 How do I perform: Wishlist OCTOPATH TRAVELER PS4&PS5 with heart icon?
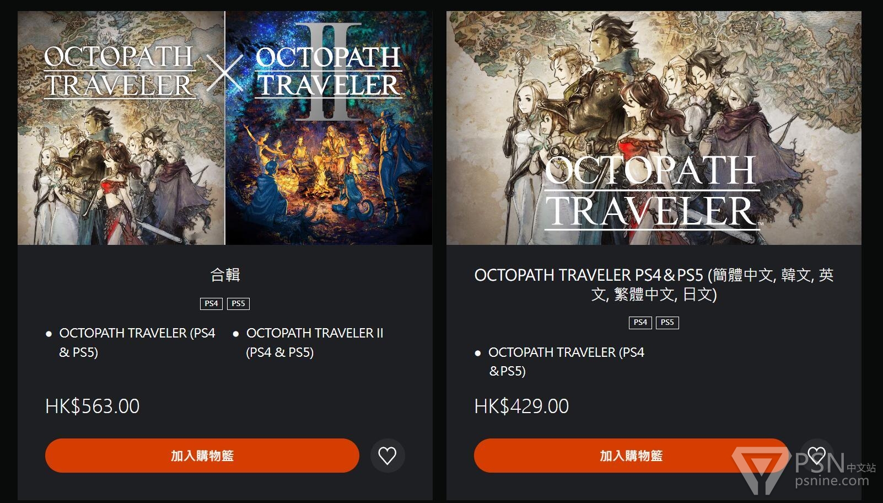click(x=816, y=456)
